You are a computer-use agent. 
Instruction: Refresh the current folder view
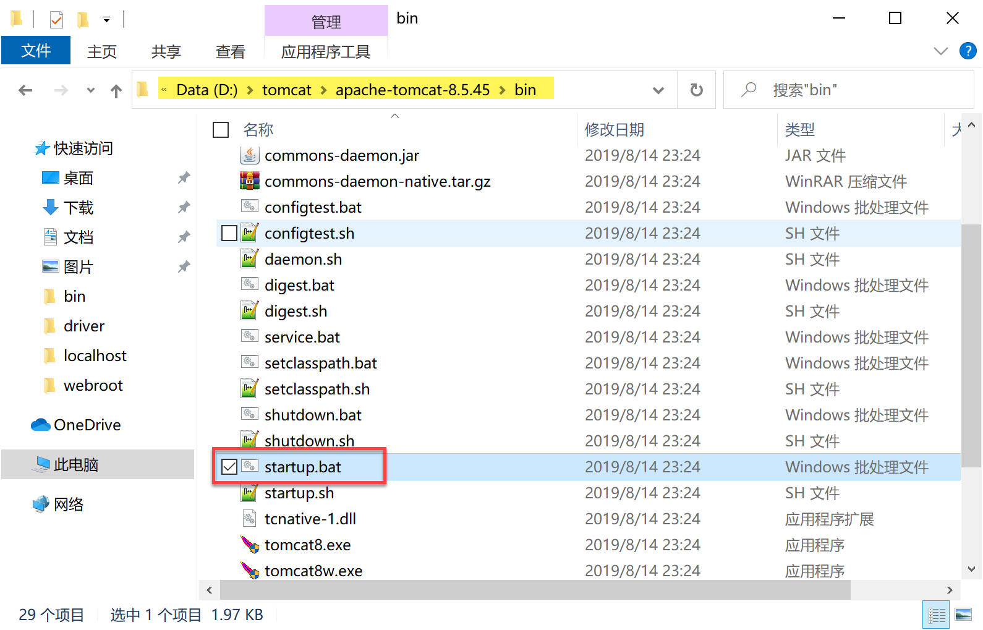697,90
